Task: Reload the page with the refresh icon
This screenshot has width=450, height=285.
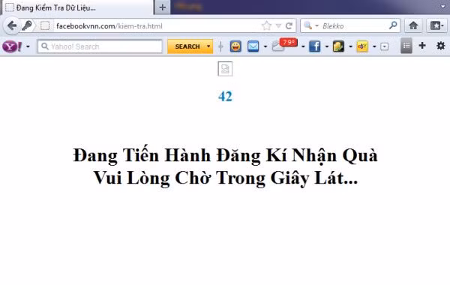Action: point(289,26)
